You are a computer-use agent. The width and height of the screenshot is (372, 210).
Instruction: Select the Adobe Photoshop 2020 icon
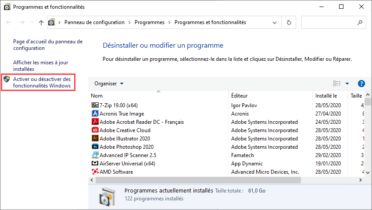pyautogui.click(x=95, y=147)
